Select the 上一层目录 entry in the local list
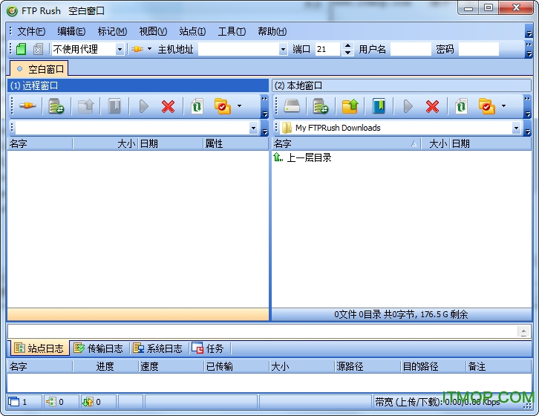The width and height of the screenshot is (539, 416). tap(302, 157)
